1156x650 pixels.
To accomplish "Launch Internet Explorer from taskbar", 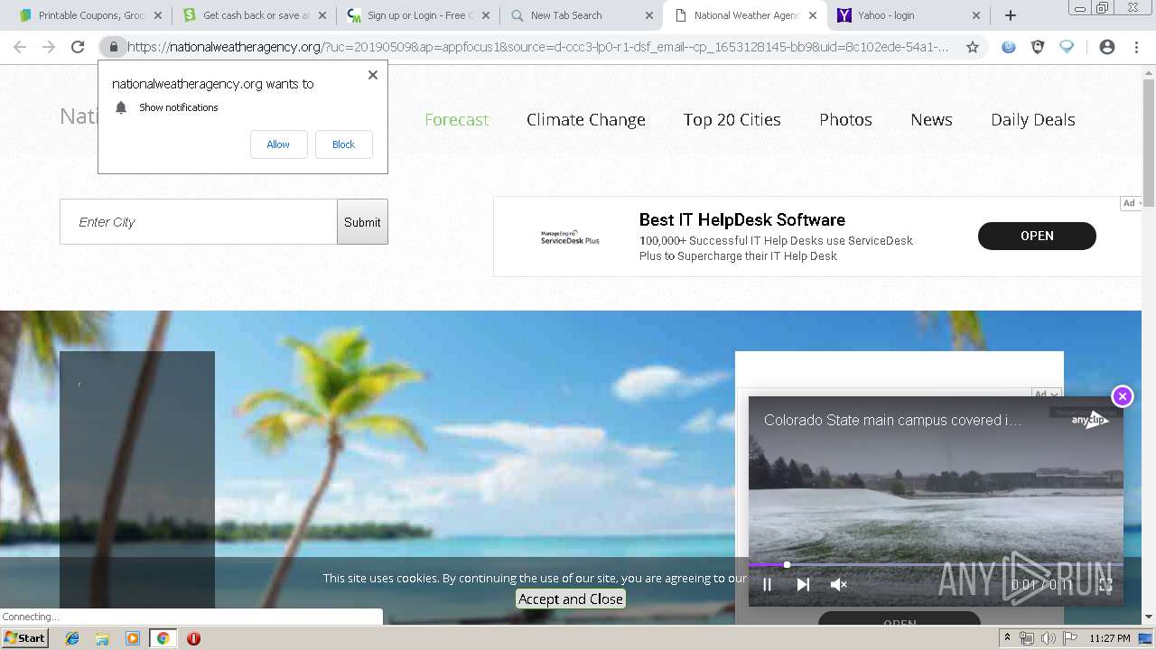I will coord(72,638).
